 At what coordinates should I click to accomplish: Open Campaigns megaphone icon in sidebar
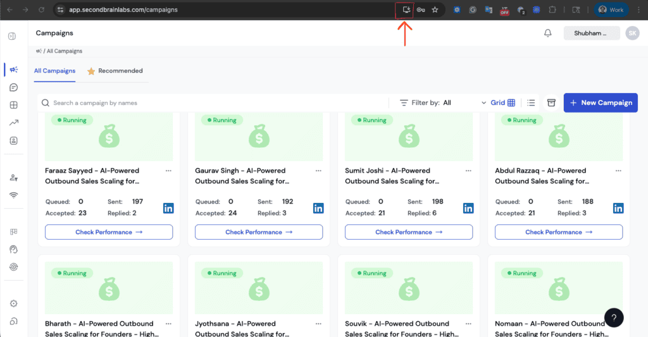tap(13, 70)
